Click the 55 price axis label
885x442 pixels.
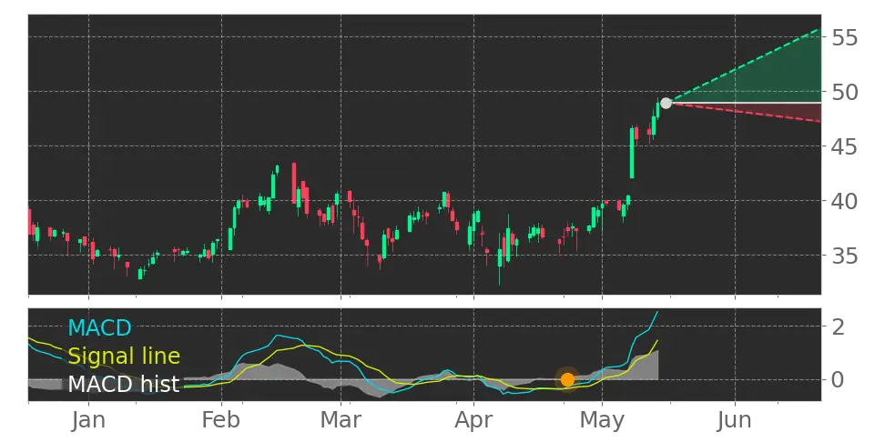coord(844,38)
